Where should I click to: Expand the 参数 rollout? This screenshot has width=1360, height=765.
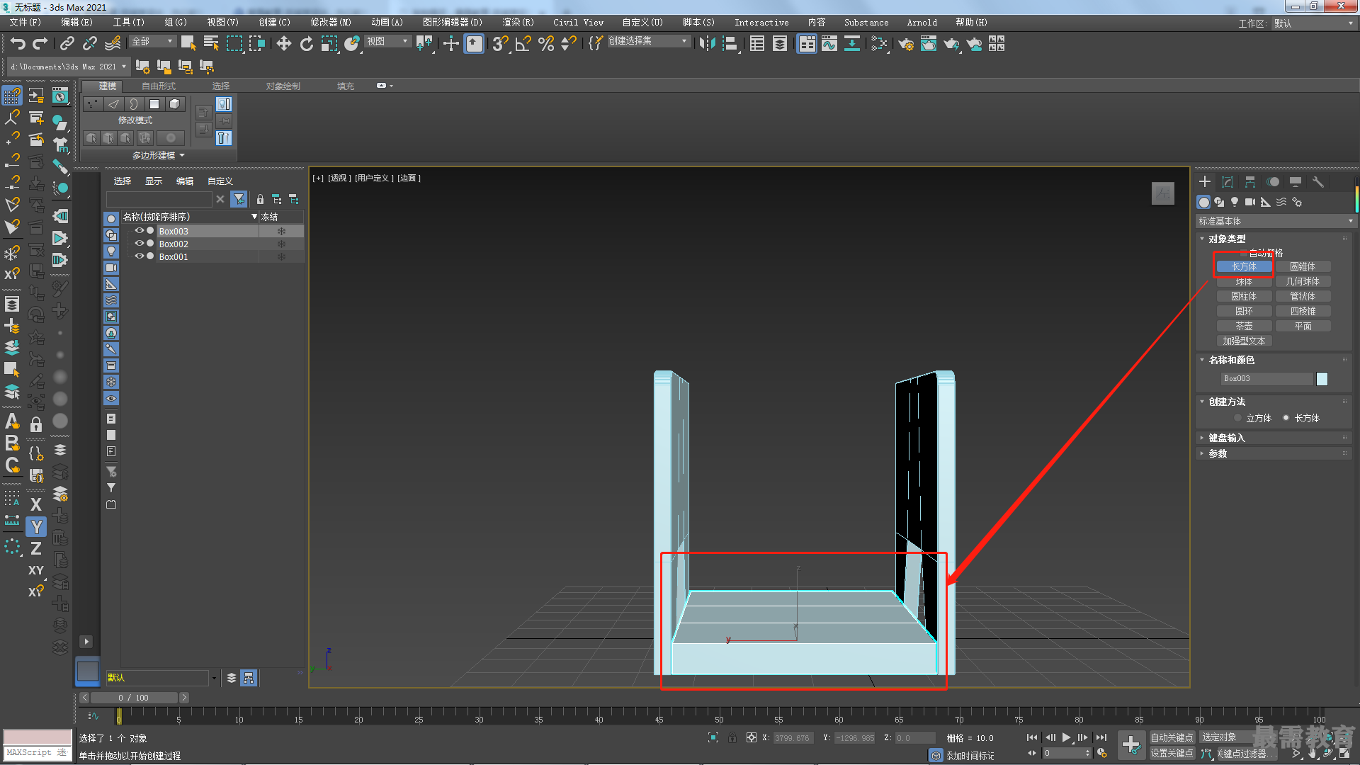point(1218,454)
